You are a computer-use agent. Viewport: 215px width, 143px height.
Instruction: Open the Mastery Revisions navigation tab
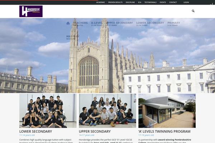[x=73, y=37]
